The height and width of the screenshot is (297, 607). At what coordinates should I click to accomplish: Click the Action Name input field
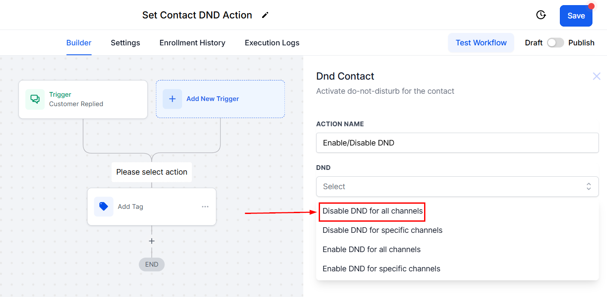point(457,143)
